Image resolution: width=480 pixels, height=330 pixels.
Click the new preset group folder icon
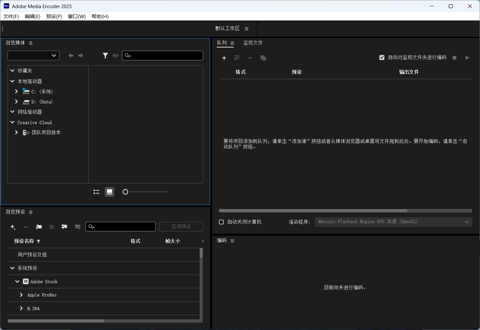click(39, 227)
